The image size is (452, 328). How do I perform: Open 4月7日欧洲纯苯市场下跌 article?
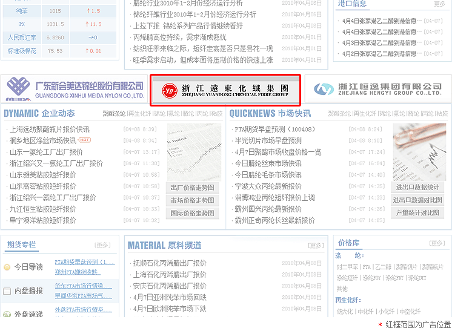pos(170,309)
